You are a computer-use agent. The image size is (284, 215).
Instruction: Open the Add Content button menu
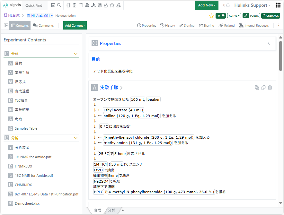pyautogui.click(x=75, y=25)
